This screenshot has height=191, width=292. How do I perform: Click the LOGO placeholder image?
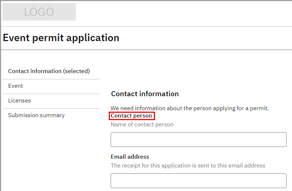[x=39, y=12]
